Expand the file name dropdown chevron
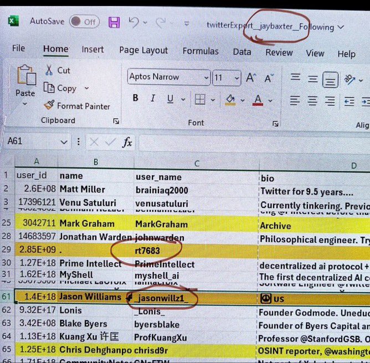The image size is (370, 363). pyautogui.click(x=341, y=27)
